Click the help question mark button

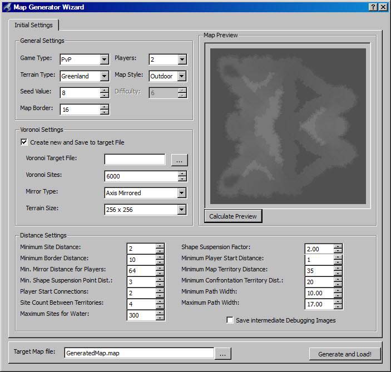[373, 7]
